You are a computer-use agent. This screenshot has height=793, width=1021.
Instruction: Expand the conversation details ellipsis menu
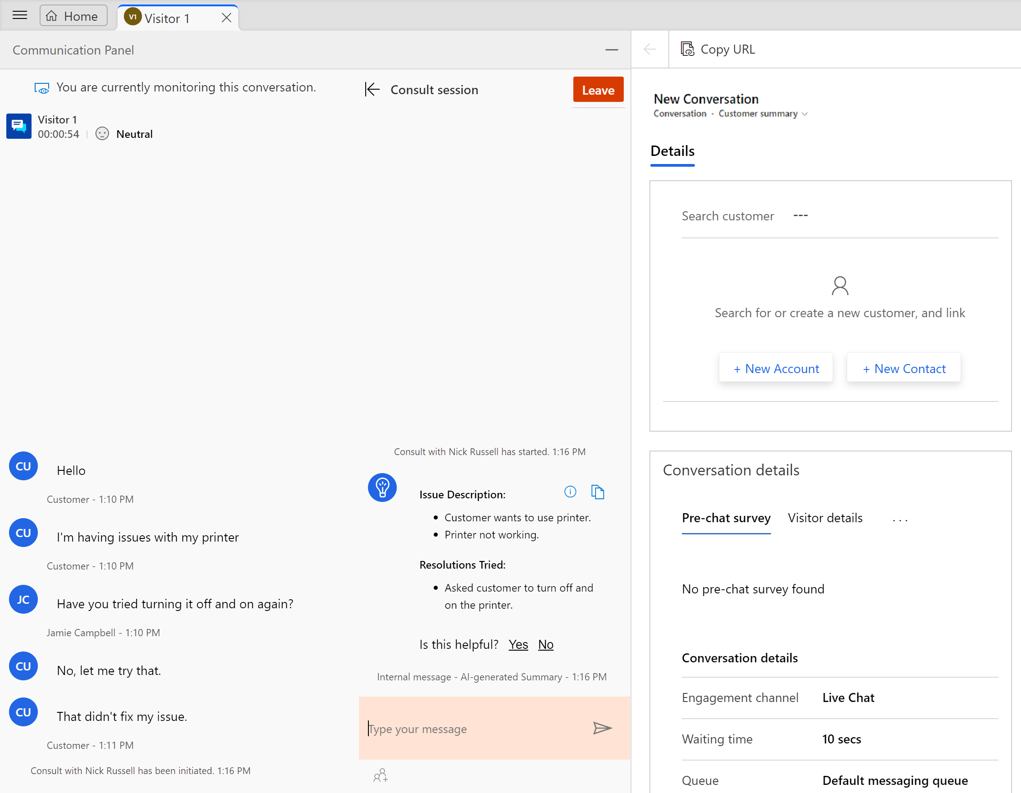pyautogui.click(x=900, y=519)
